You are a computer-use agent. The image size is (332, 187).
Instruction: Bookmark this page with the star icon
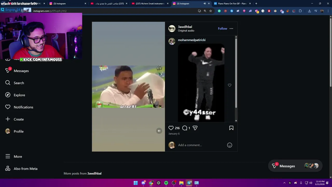(211, 11)
